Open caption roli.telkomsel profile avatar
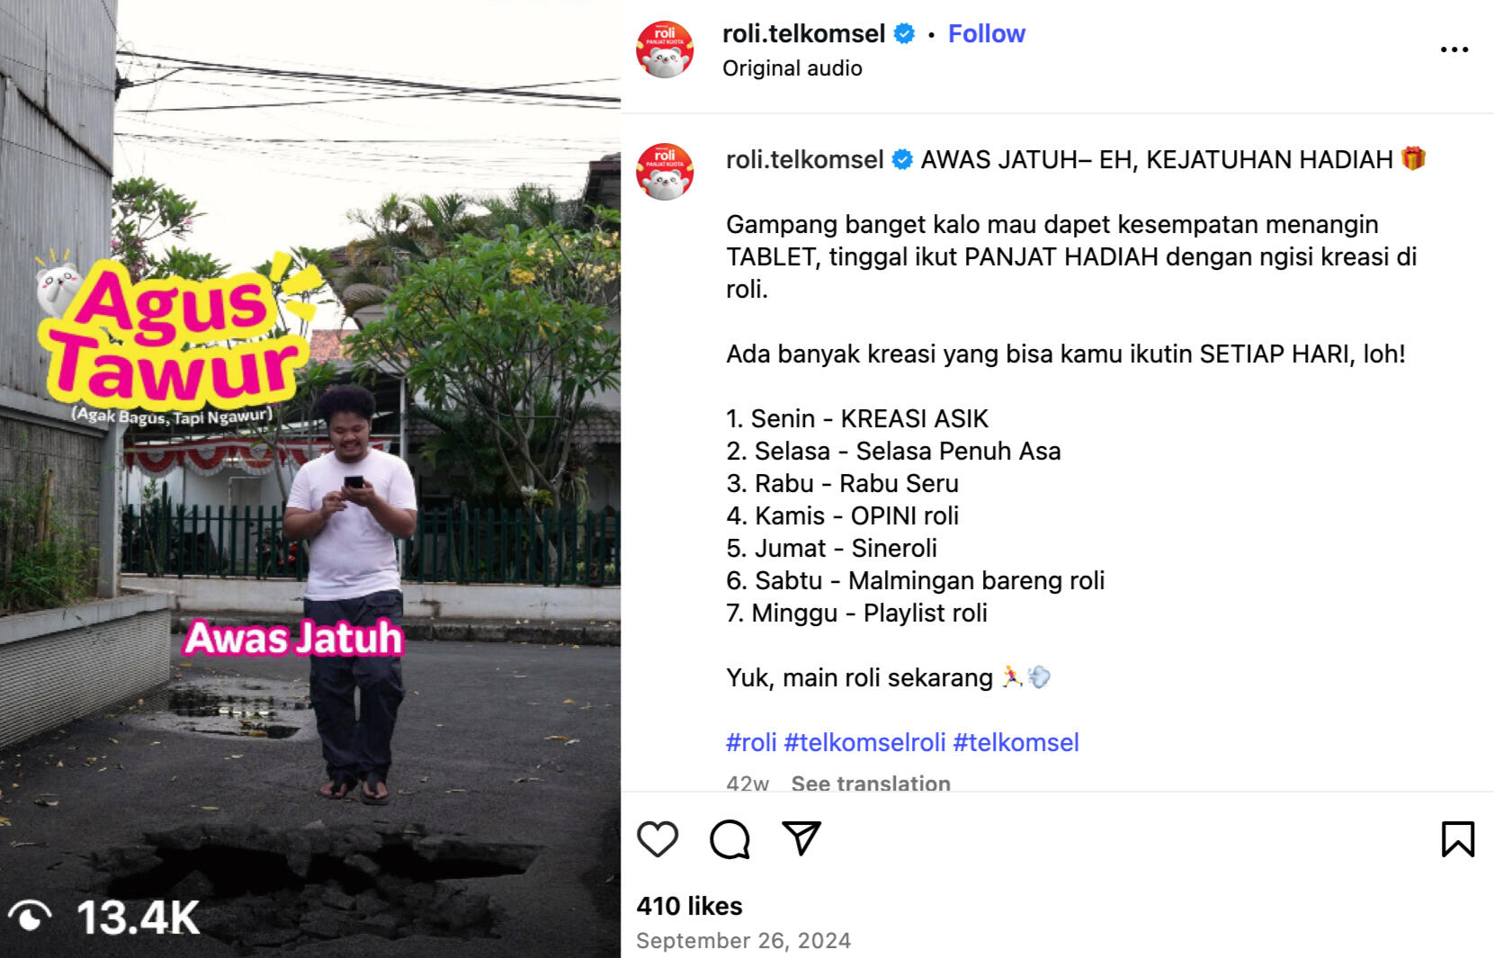 665,172
